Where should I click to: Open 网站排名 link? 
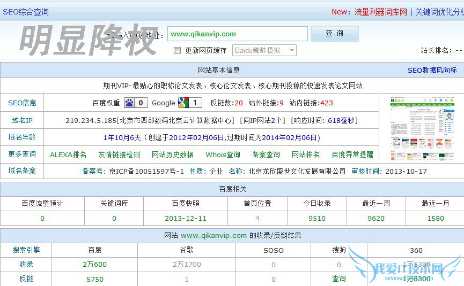[306, 154]
